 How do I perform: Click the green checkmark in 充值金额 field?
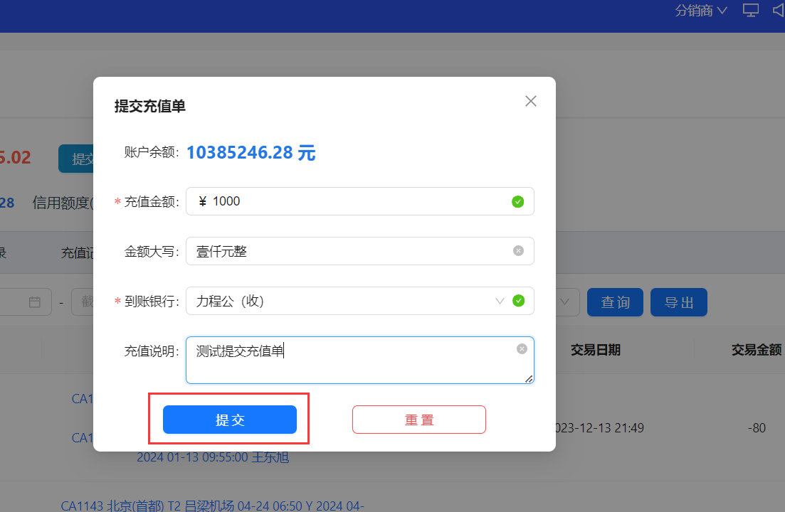click(518, 201)
